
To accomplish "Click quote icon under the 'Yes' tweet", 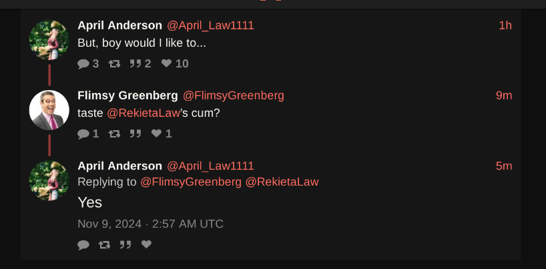I will click(125, 245).
